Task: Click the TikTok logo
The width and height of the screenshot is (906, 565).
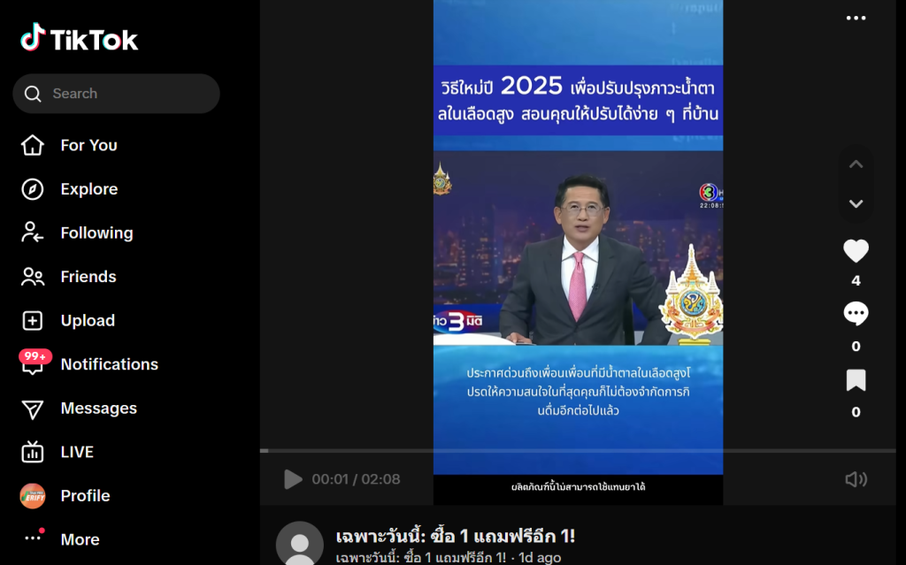Action: click(x=79, y=38)
